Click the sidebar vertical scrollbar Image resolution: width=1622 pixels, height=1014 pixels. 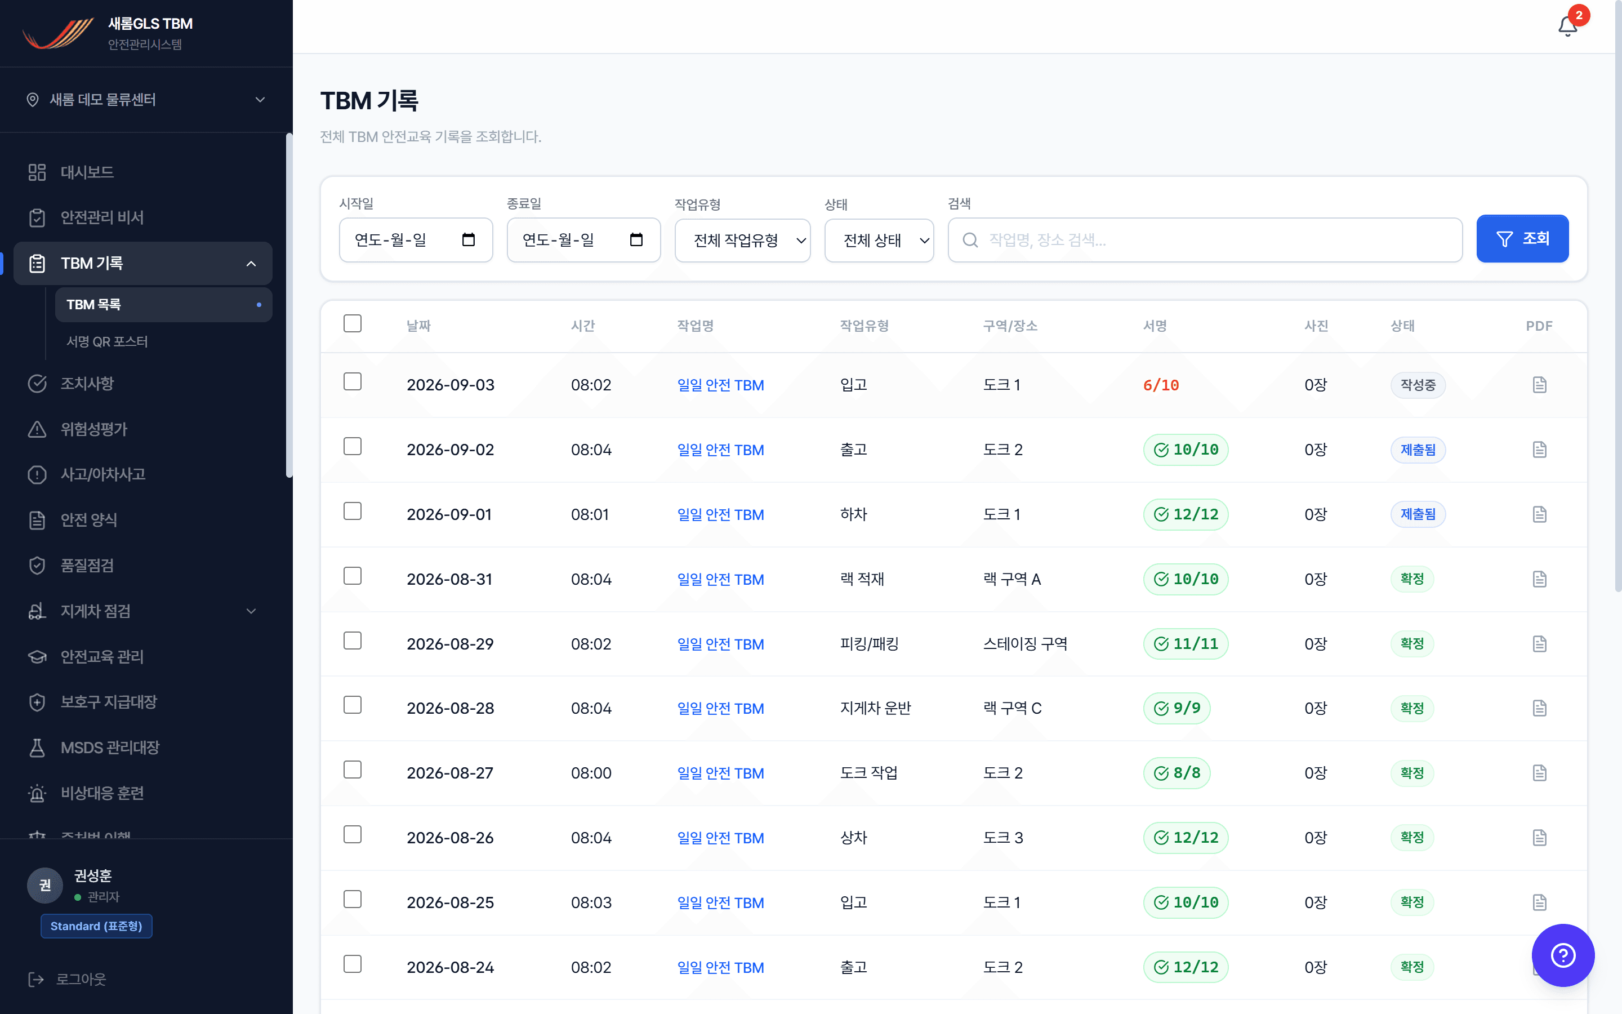[x=289, y=305]
